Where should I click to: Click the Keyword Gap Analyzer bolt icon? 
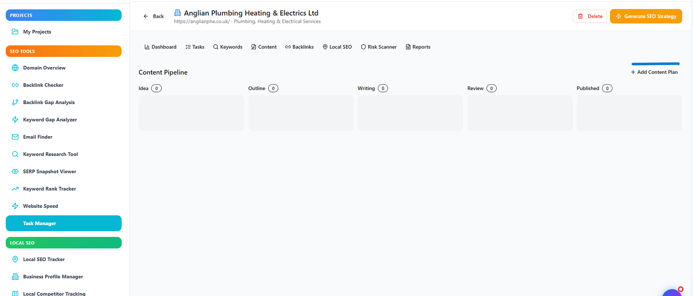point(15,120)
